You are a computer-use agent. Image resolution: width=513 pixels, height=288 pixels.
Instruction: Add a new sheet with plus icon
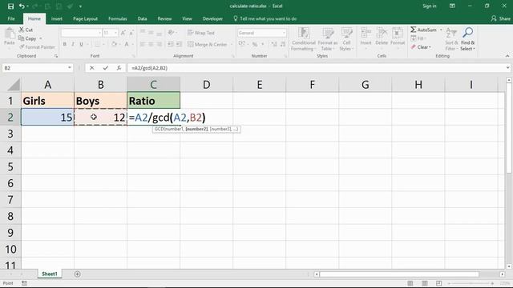point(77,274)
